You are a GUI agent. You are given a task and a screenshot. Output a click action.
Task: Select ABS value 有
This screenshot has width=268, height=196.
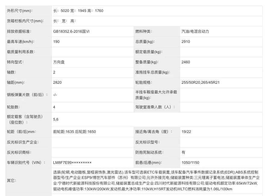(183, 152)
